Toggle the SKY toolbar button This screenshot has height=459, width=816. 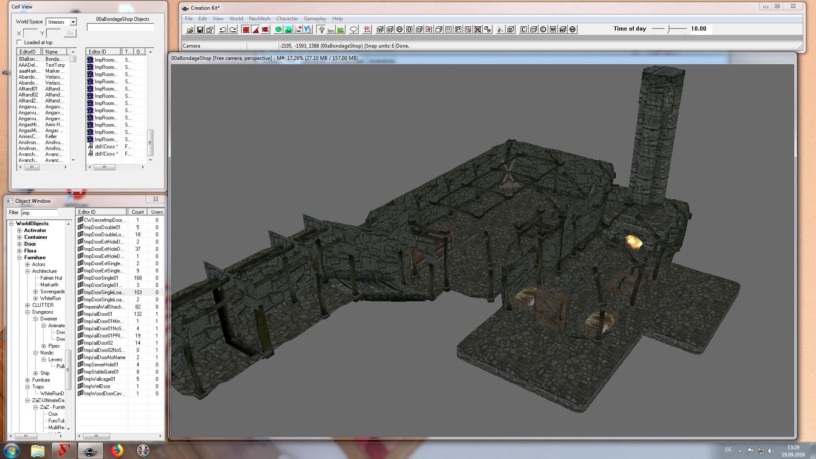pyautogui.click(x=331, y=29)
